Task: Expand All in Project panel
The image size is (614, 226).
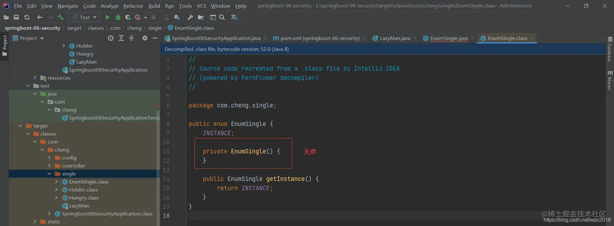Action: (121, 38)
